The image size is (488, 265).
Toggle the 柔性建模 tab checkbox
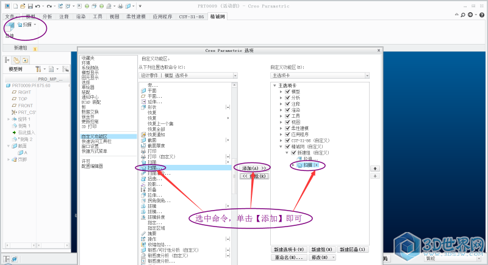pos(287,128)
